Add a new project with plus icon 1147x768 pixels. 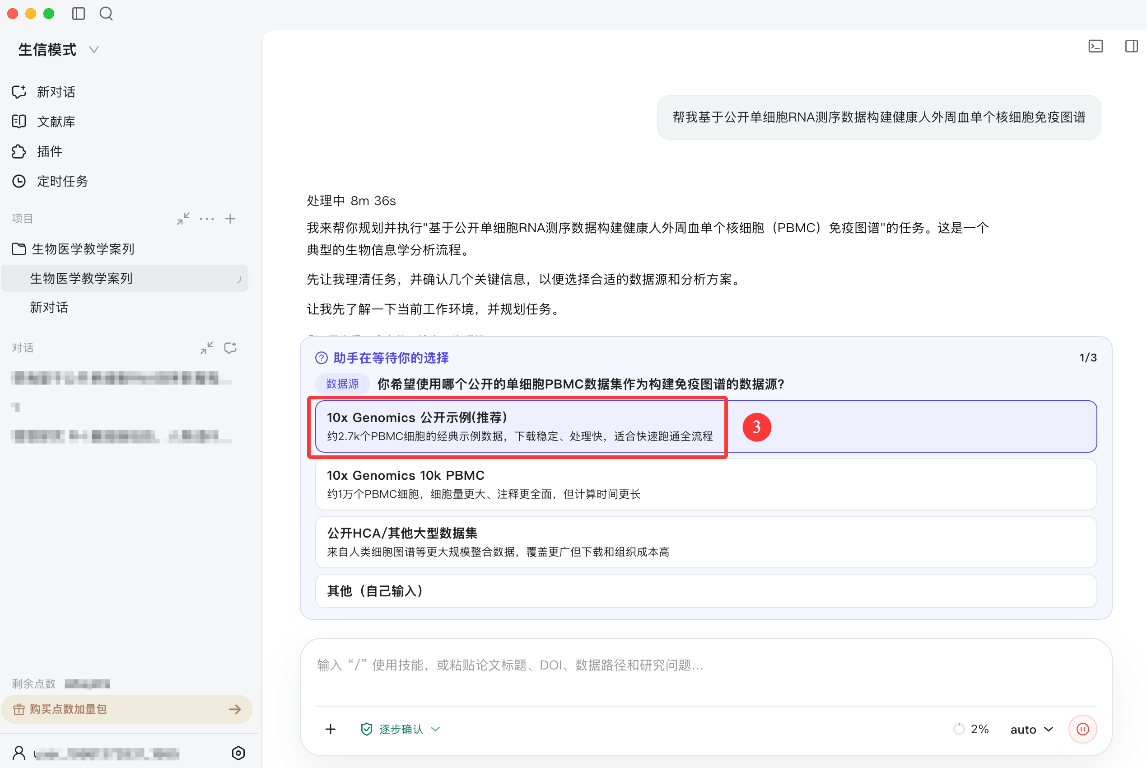(x=230, y=219)
